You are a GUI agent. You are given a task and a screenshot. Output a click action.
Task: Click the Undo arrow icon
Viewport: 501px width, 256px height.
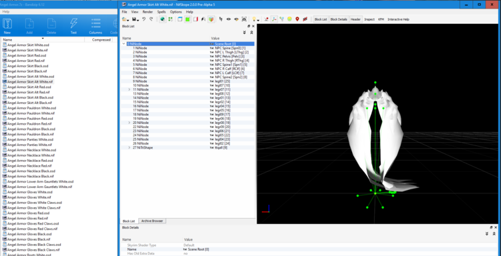coord(144,19)
